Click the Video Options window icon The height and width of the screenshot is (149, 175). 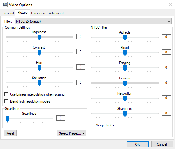(5, 5)
